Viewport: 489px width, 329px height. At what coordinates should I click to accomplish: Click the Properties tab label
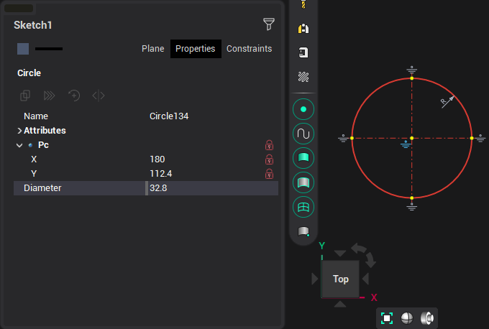[x=196, y=49]
